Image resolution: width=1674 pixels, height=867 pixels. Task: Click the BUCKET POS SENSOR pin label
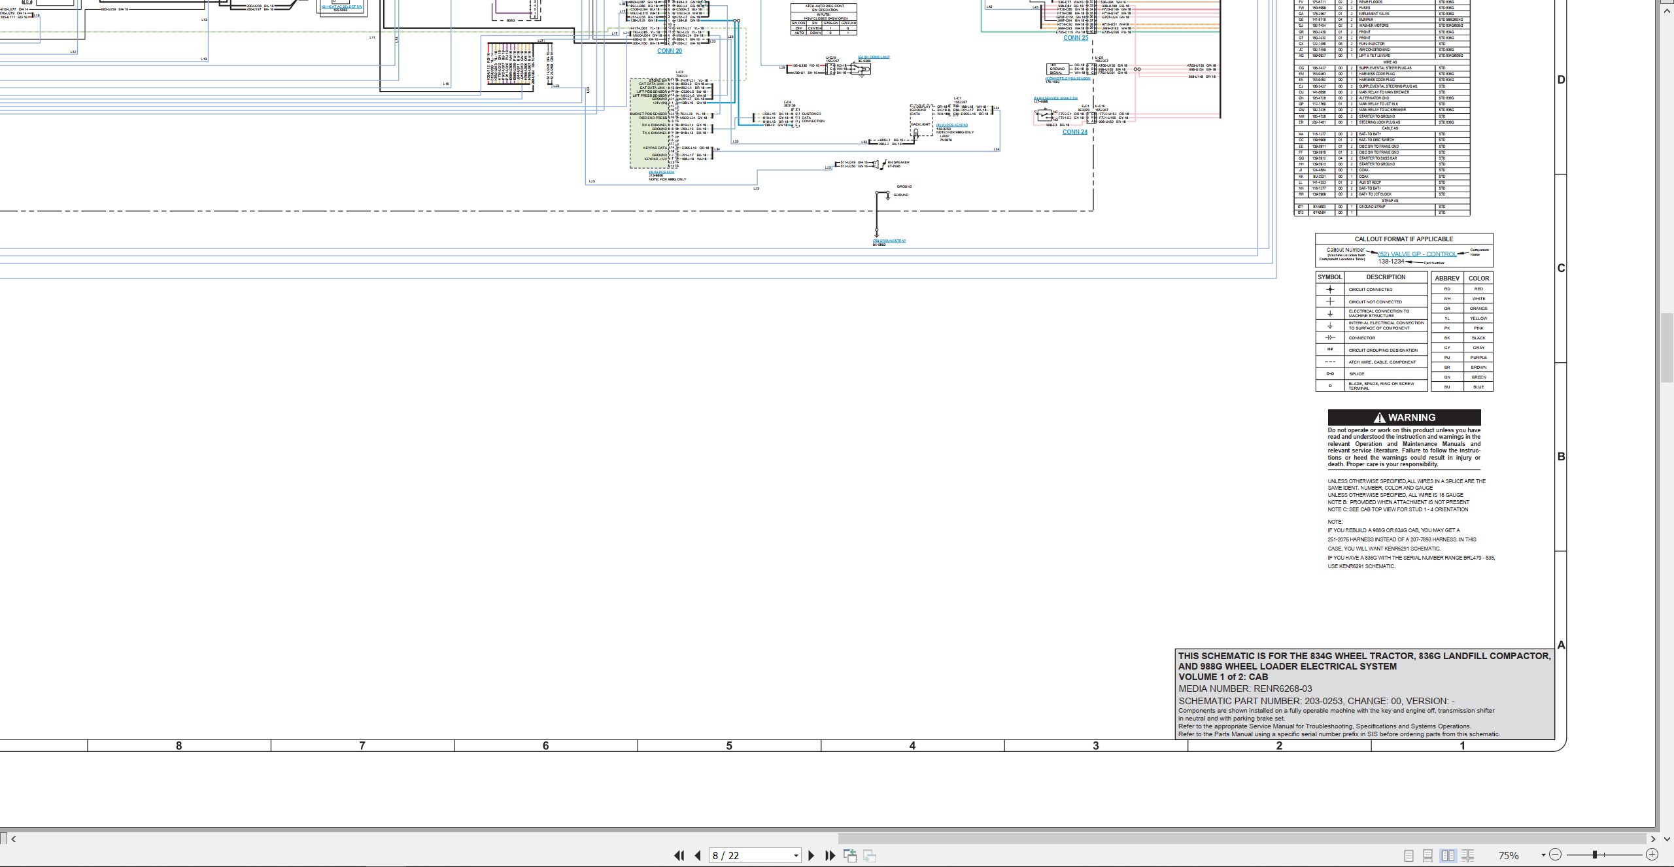(648, 114)
